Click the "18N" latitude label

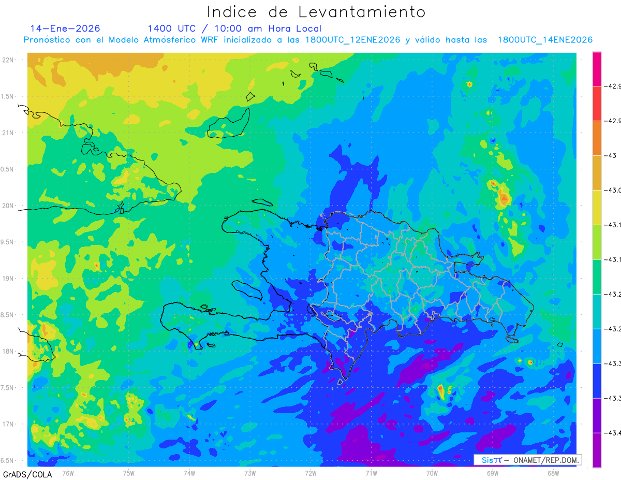[9, 352]
